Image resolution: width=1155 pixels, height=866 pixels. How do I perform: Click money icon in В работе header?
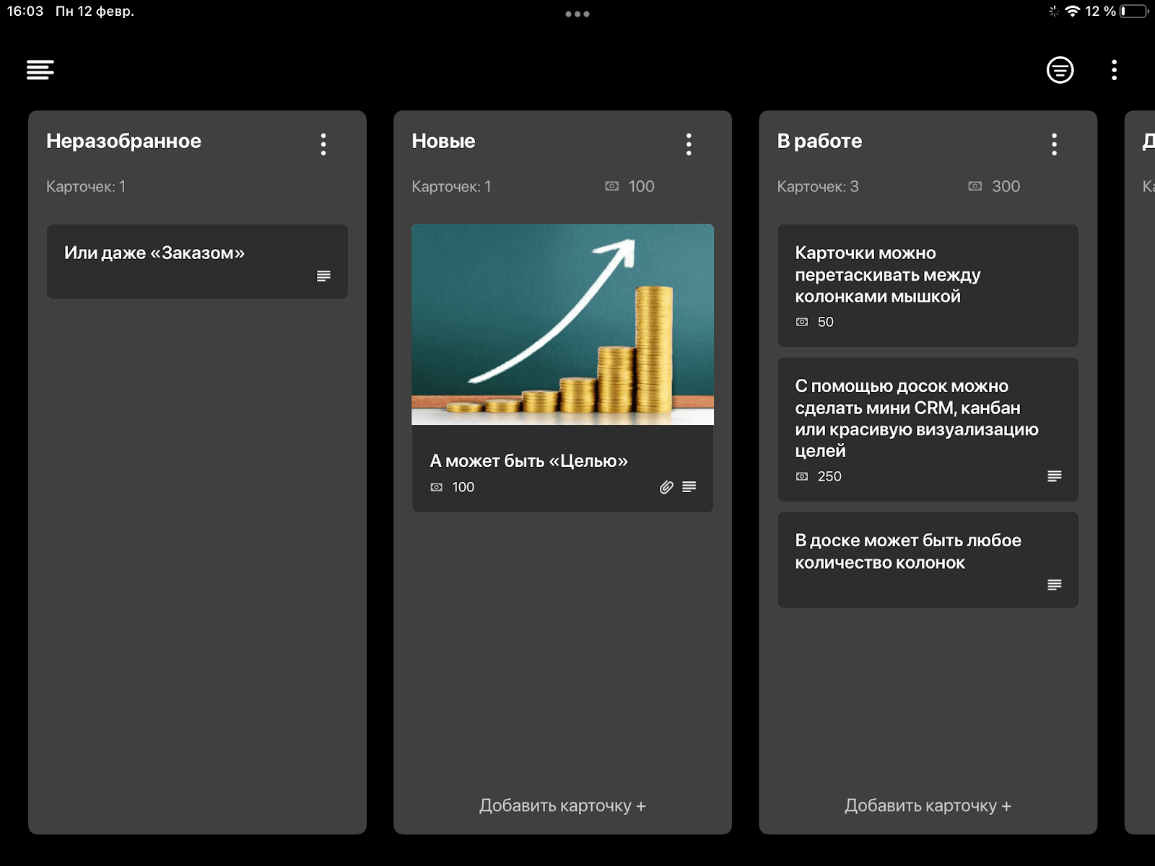(x=975, y=186)
